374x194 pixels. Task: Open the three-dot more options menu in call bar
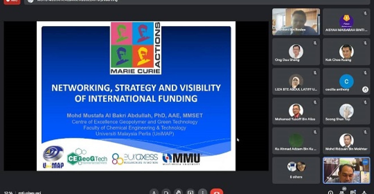(x=203, y=192)
